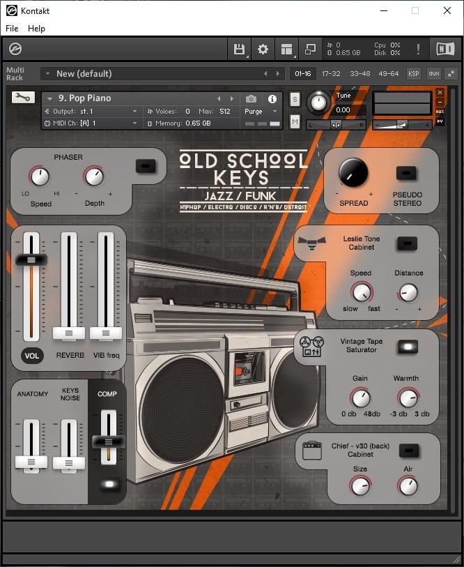Switch to the 17-32 rack page
This screenshot has height=567, width=464.
click(x=331, y=74)
